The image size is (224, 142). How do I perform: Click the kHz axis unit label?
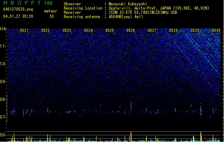point(3,29)
